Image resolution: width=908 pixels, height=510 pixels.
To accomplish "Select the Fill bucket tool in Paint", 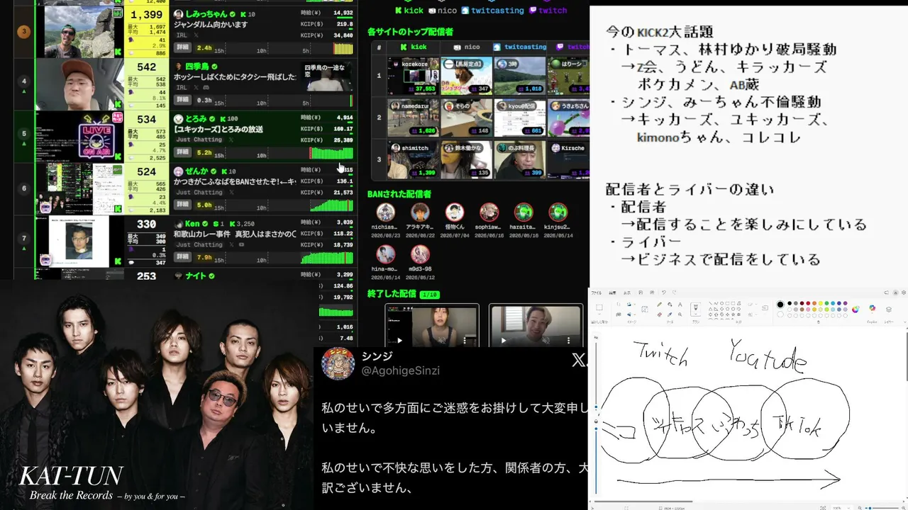I will pos(669,305).
